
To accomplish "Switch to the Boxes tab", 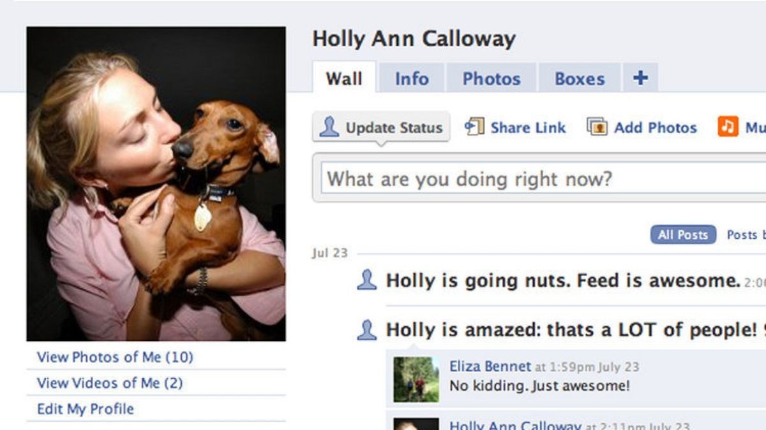I will click(x=580, y=78).
